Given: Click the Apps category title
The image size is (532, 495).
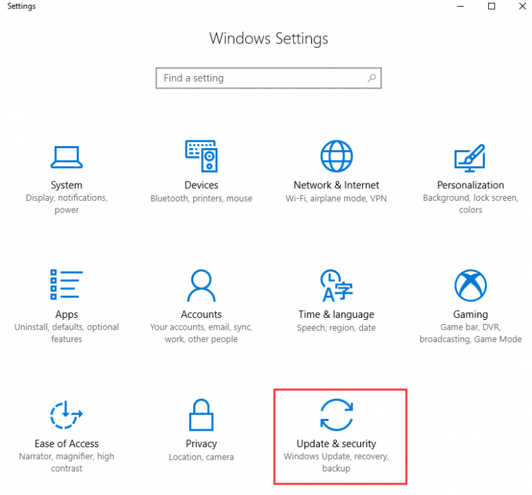Looking at the screenshot, I should click(x=66, y=314).
